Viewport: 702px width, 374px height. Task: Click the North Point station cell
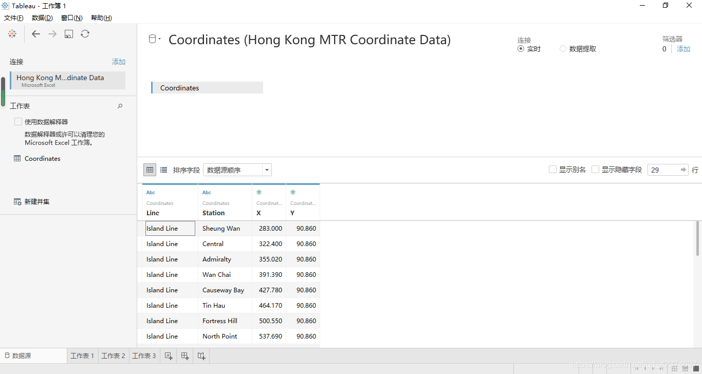click(225, 336)
